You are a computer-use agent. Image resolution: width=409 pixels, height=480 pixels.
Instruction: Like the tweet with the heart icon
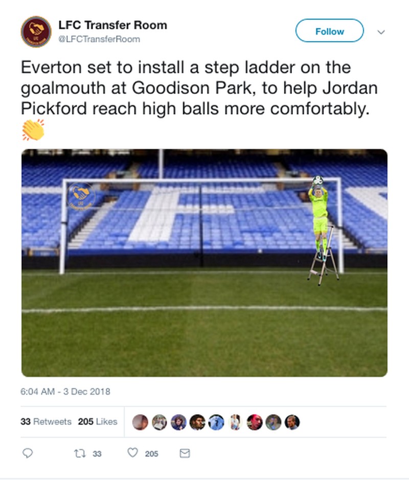(x=133, y=453)
